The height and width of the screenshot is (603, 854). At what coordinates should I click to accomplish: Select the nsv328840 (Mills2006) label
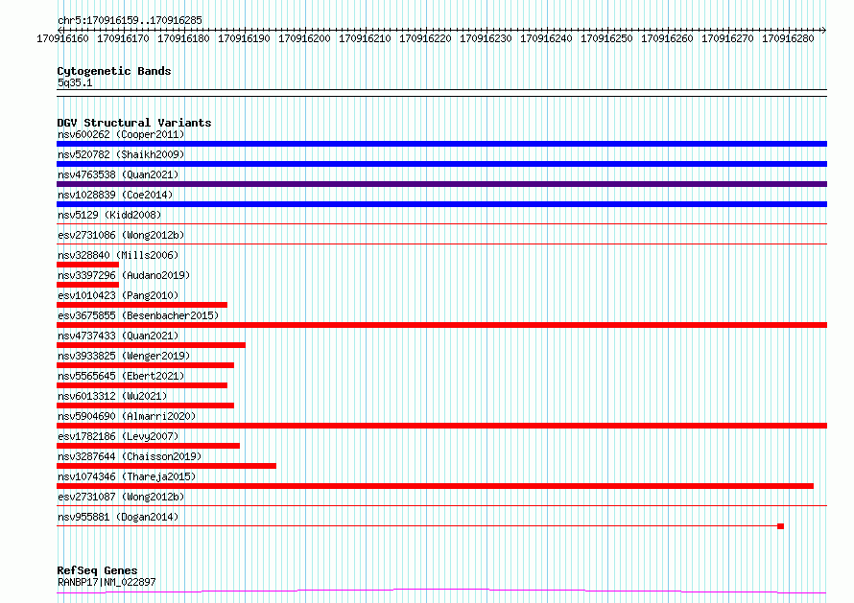click(118, 255)
